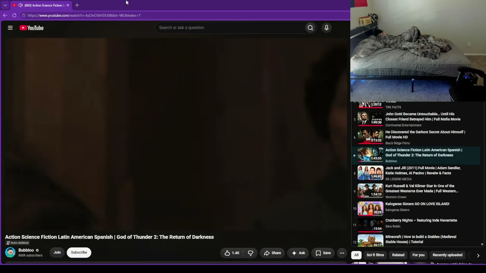Open God of Thunder 2 playlist thumbnail
Image resolution: width=486 pixels, height=273 pixels.
click(371, 154)
